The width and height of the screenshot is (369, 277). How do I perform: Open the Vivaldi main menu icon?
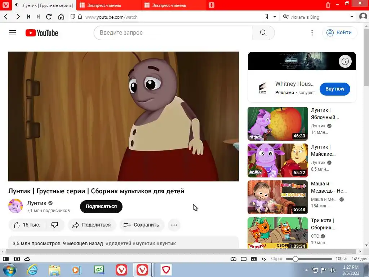(x=6, y=5)
